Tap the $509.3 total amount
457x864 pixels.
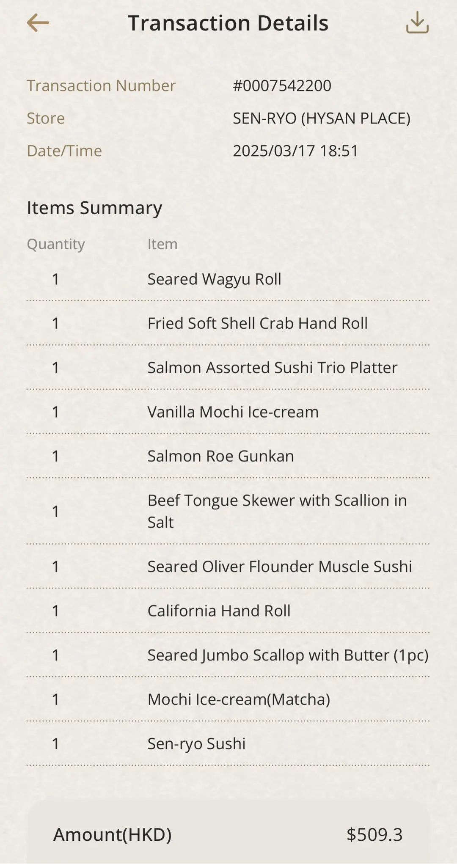374,835
